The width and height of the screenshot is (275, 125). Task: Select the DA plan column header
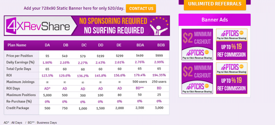47,45
